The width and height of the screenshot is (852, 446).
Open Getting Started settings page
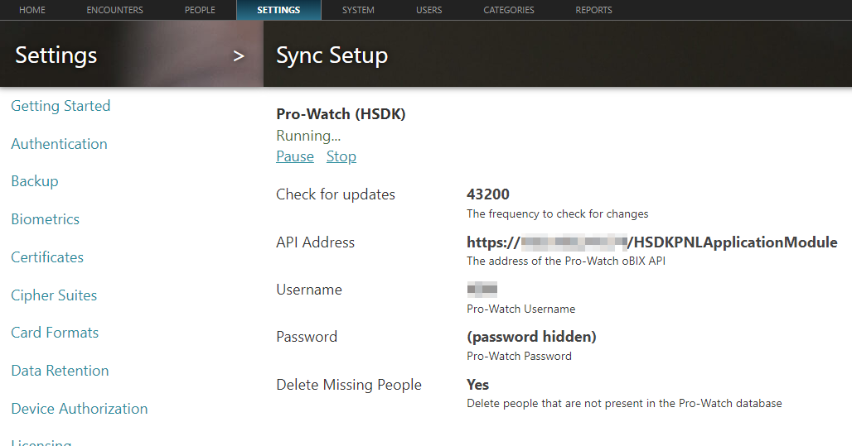(x=61, y=106)
